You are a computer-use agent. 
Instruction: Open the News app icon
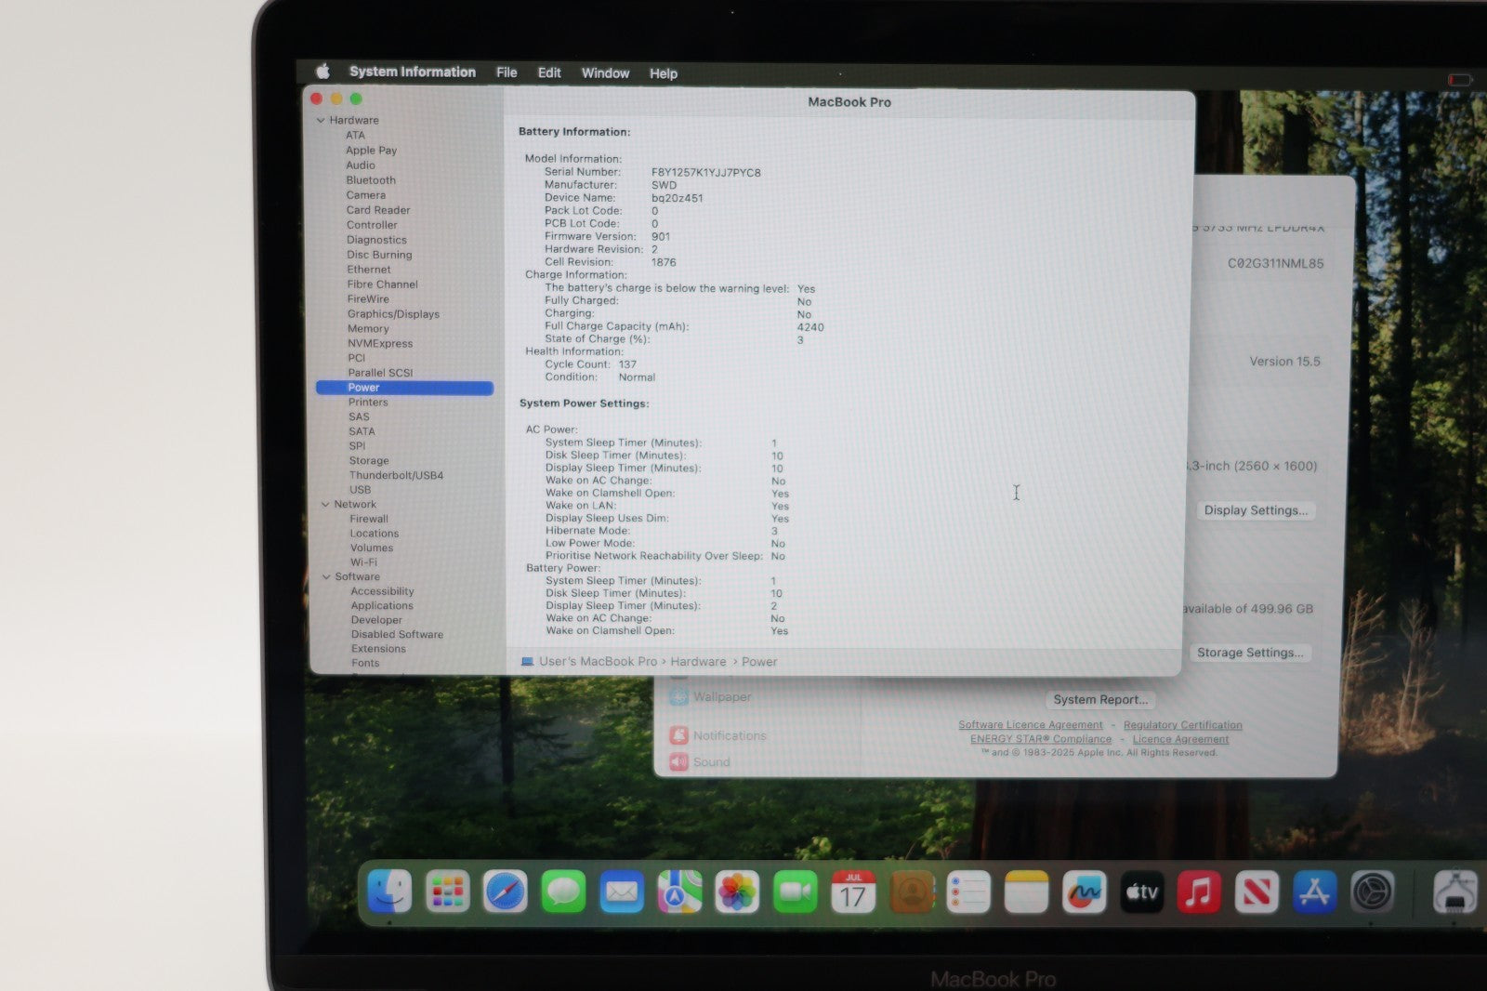click(x=1257, y=893)
